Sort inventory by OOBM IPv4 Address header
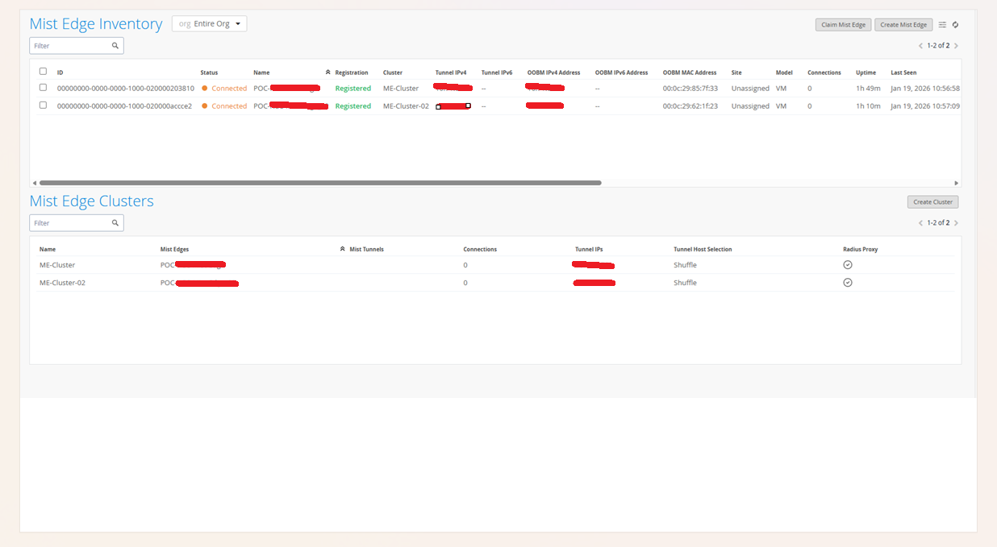Viewport: 997px width, 547px height. pyautogui.click(x=553, y=73)
